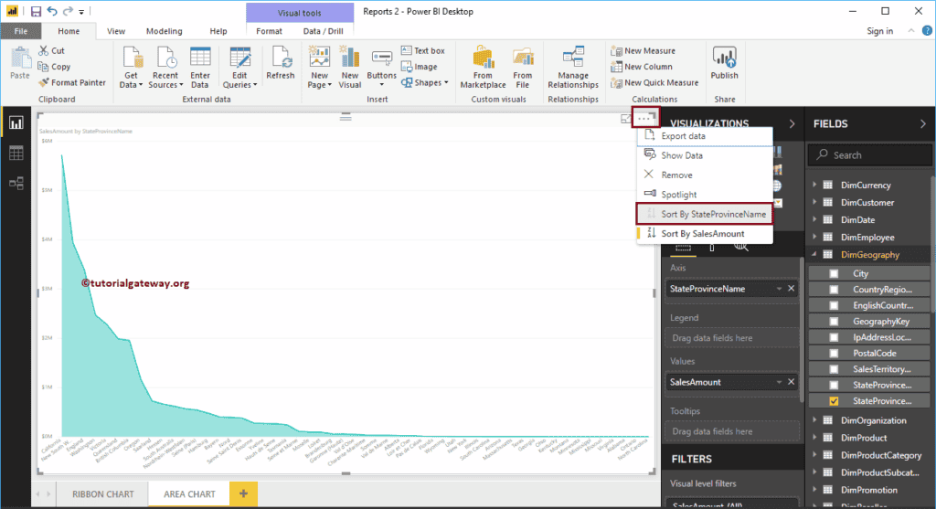This screenshot has width=936, height=509.
Task: Tick the PostalCode field checkbox
Action: (834, 353)
